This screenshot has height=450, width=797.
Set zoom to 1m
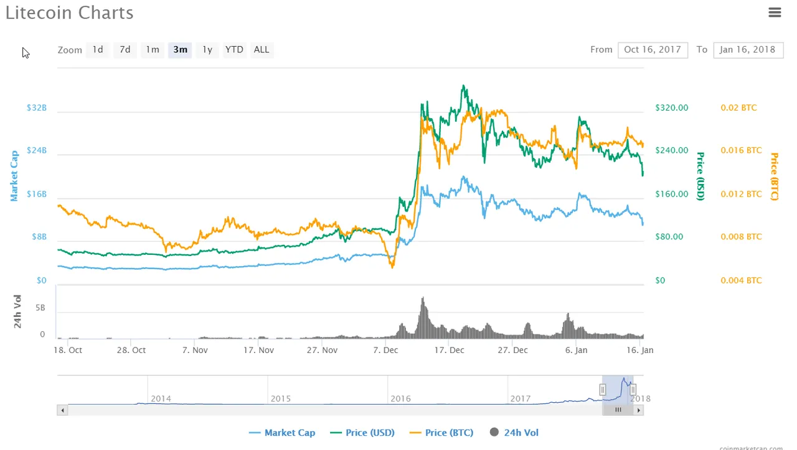[x=153, y=50]
